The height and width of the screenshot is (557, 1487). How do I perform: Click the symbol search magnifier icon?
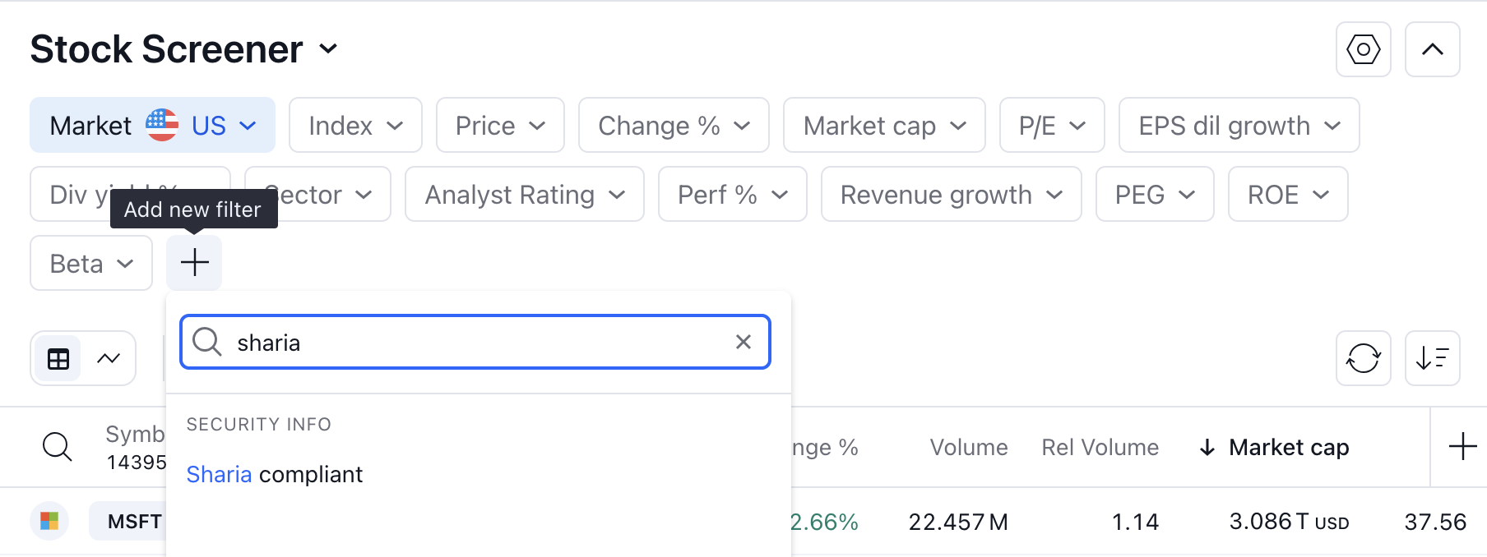click(x=58, y=447)
